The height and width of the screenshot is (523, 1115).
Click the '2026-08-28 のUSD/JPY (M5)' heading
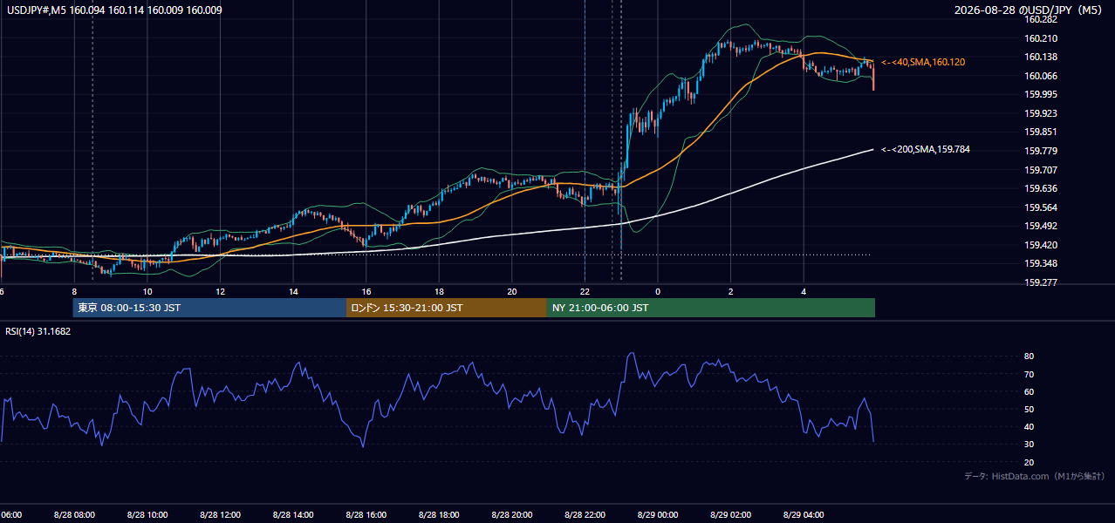(x=1029, y=10)
